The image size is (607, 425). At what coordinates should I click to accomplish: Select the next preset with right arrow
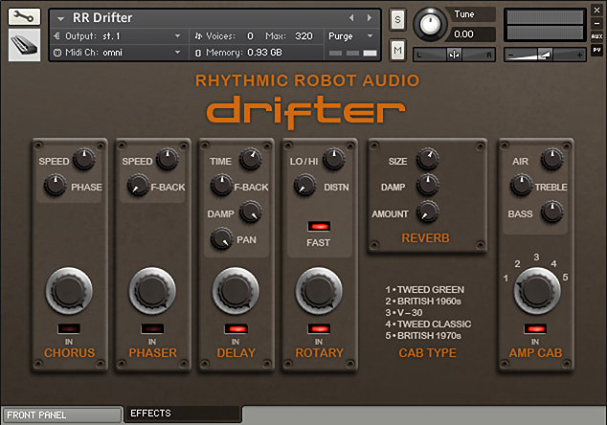[370, 18]
